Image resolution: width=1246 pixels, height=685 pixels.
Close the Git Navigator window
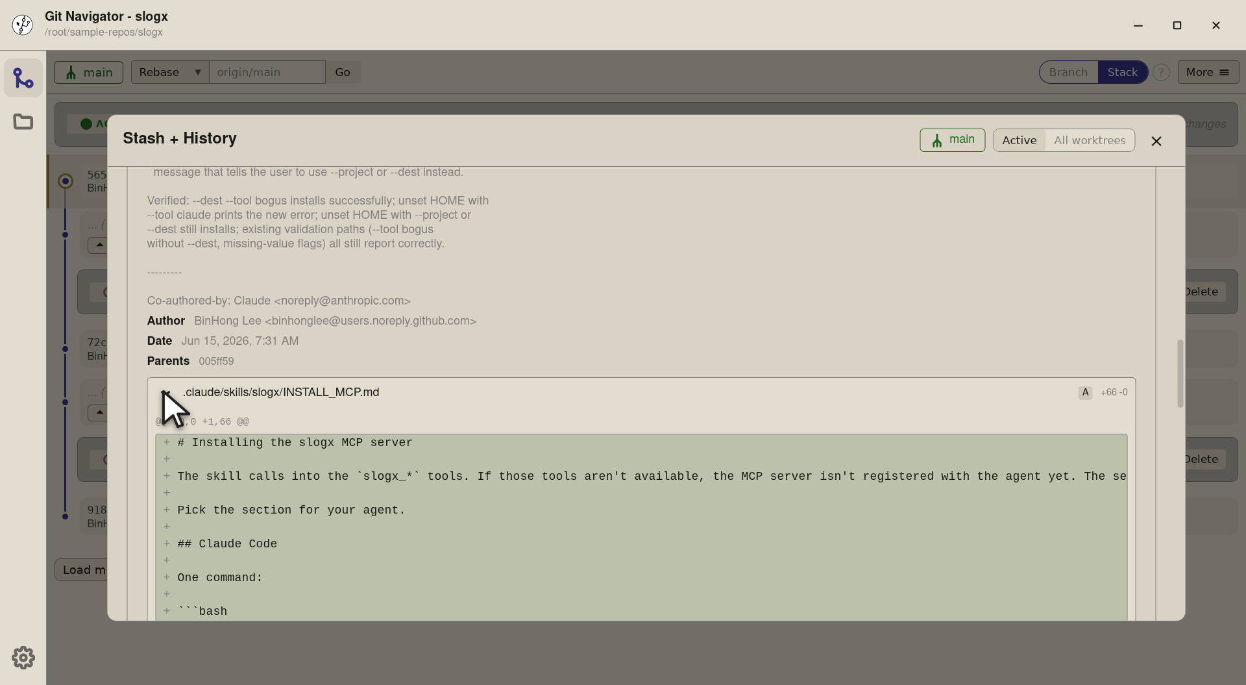pos(1215,25)
